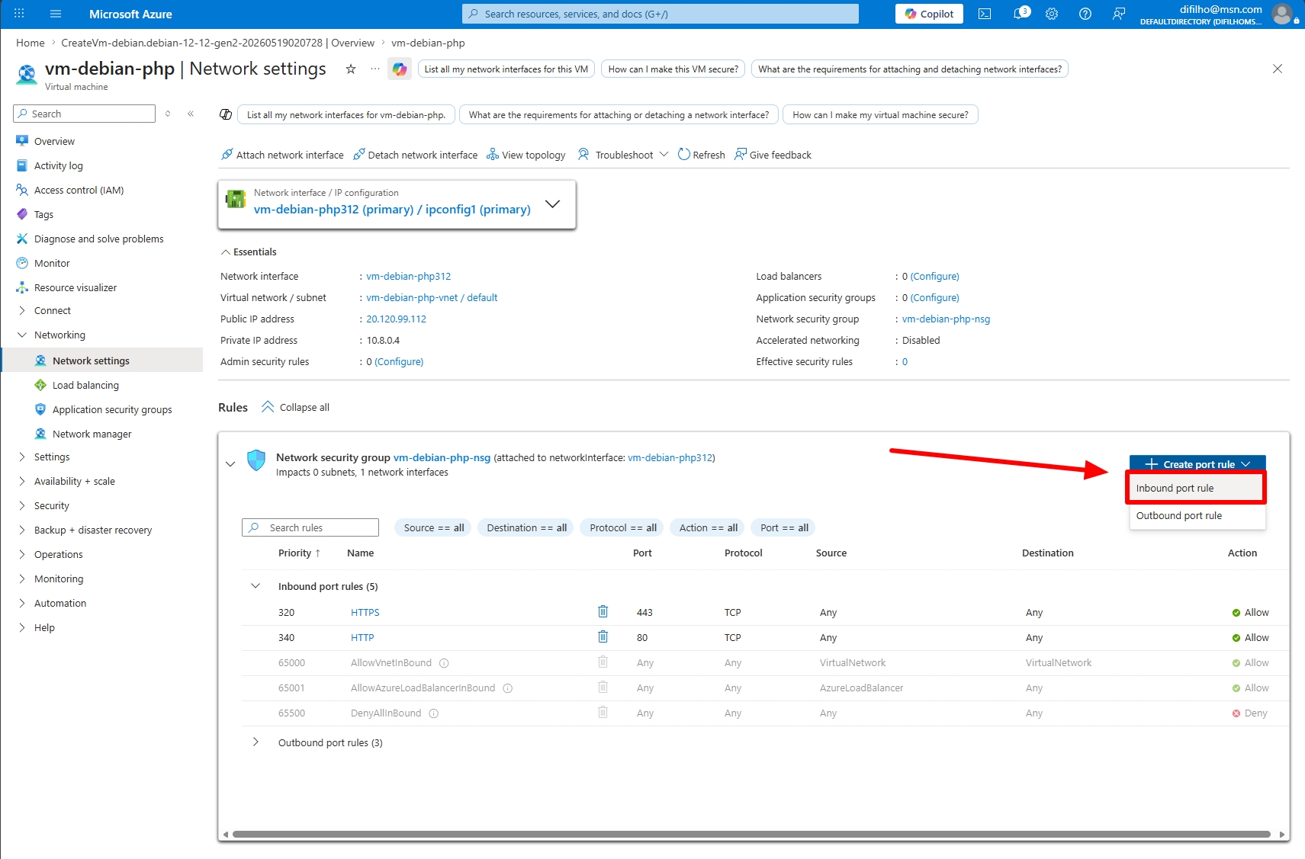Click the global search resources box
Screen dimensions: 1305x859
(661, 14)
